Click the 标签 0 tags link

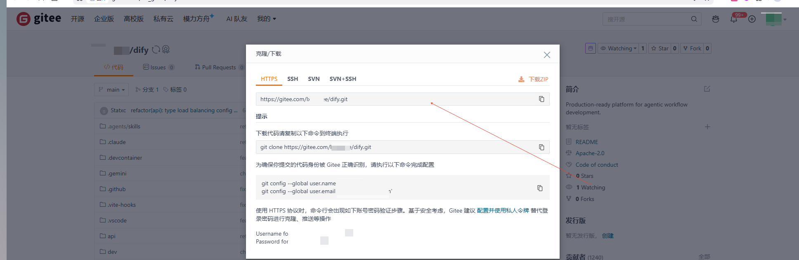pyautogui.click(x=175, y=90)
